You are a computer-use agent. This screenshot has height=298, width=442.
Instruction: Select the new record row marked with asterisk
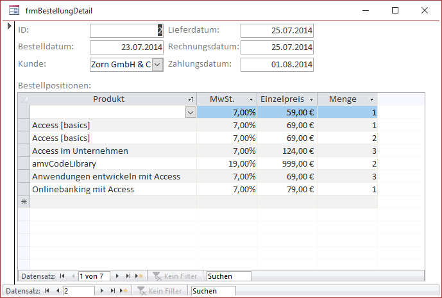24,202
